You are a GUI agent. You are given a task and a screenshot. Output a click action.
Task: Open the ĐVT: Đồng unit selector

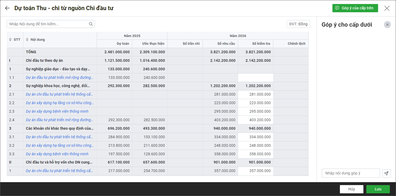298,24
